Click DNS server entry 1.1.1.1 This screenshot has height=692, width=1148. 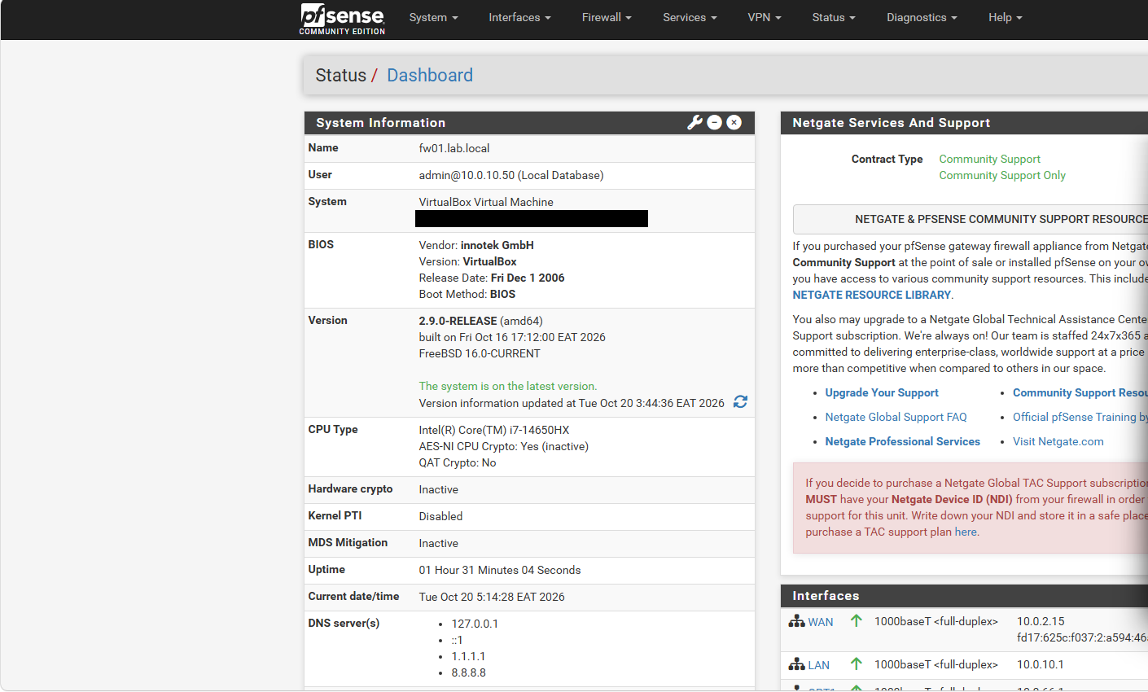468,656
